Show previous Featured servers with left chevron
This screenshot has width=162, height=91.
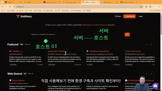point(146,44)
